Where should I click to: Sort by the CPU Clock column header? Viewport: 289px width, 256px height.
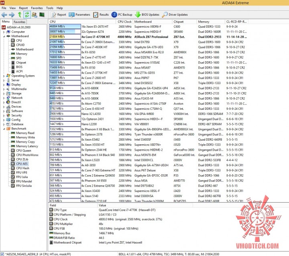tap(124, 22)
